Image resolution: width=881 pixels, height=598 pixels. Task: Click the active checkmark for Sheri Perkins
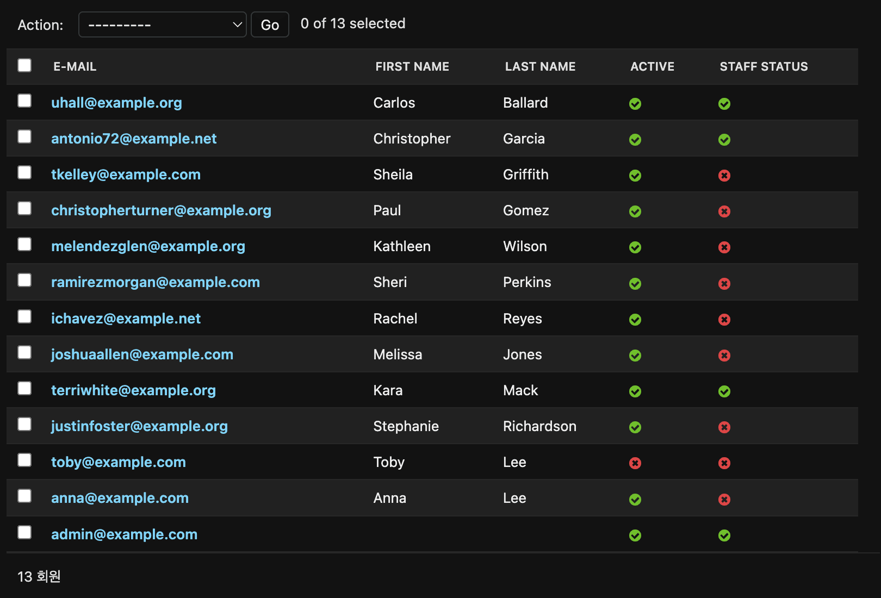635,284
